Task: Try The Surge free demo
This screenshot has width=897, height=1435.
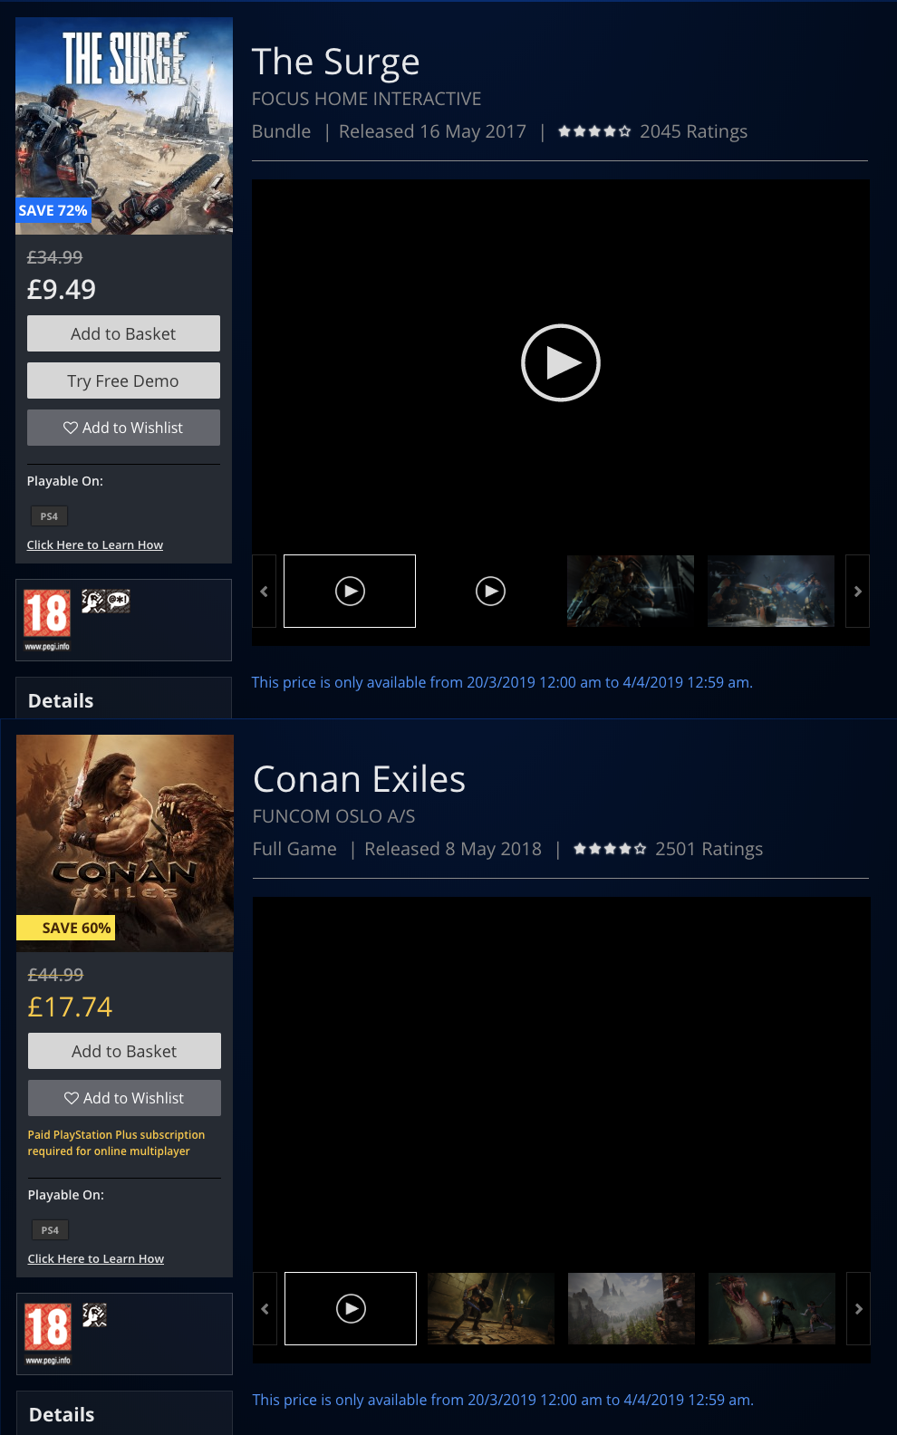Action: coord(123,380)
